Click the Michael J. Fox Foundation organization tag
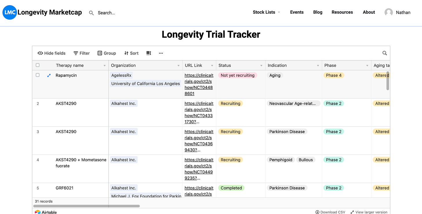 [x=145, y=195]
